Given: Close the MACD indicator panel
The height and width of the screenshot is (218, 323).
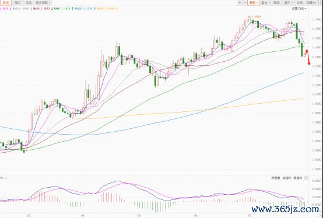Looking at the screenshot, I should [306, 178].
